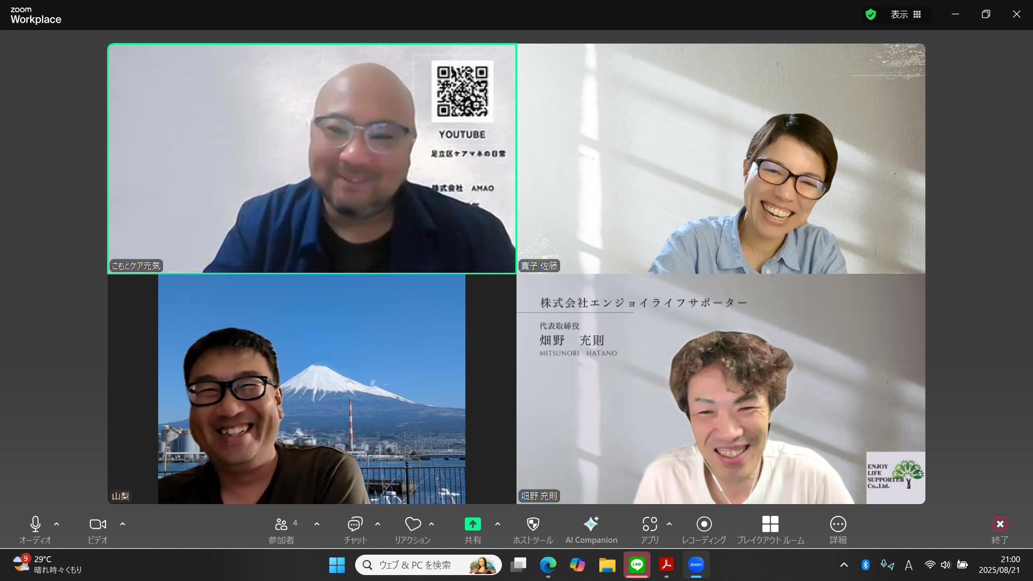Expand audio options arrow
1033x581 pixels.
pyautogui.click(x=56, y=524)
